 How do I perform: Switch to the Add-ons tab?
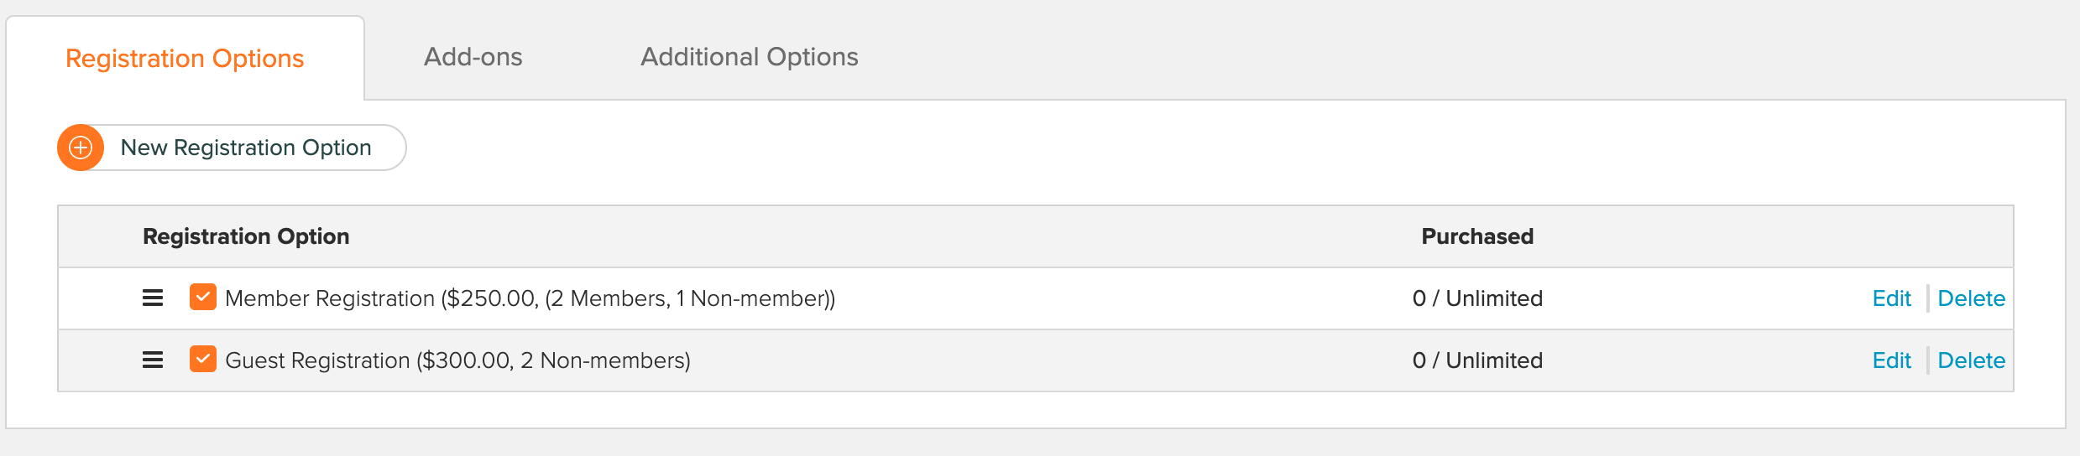(x=473, y=57)
